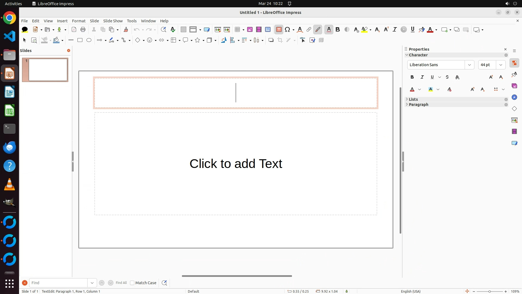
Task: Click the Find All button
Action: coord(121,283)
